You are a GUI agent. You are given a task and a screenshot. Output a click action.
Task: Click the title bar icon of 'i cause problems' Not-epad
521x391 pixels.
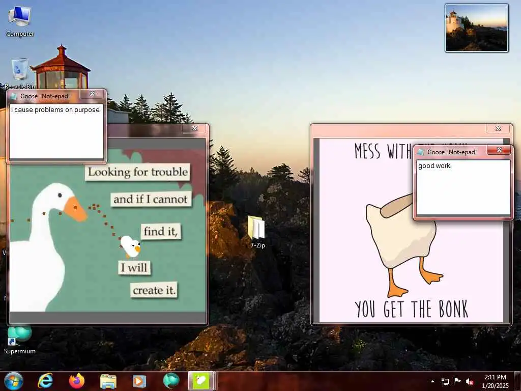point(14,96)
